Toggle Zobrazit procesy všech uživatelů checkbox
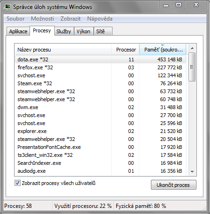 click(x=17, y=183)
